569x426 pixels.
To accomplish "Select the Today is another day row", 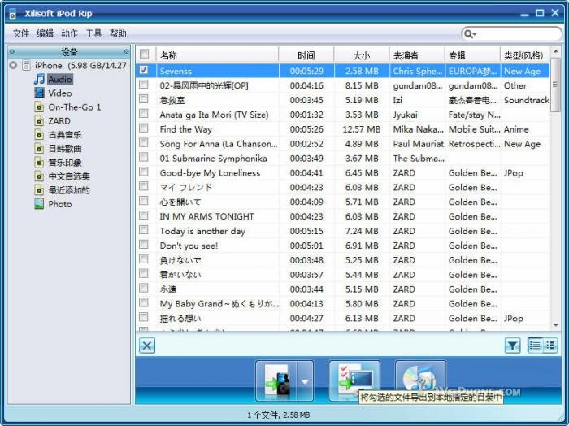I will point(343,231).
